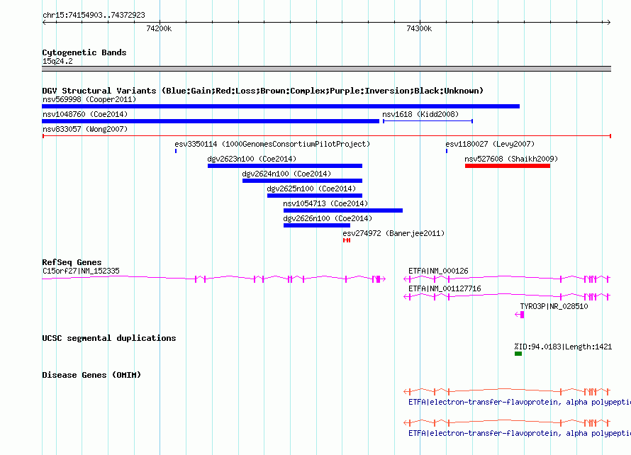Viewport: 631px width, 455px height.
Task: Select the nsv527608 (Shaikh2009) red loss bar
Action: (508, 166)
